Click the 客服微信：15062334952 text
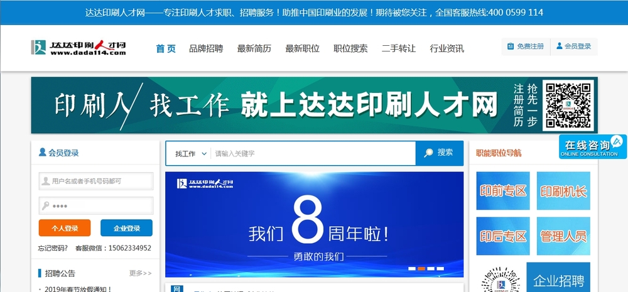 coord(113,248)
